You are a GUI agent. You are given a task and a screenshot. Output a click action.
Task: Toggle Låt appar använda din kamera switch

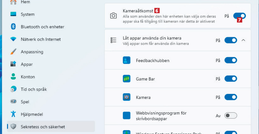pyautogui.click(x=231, y=40)
